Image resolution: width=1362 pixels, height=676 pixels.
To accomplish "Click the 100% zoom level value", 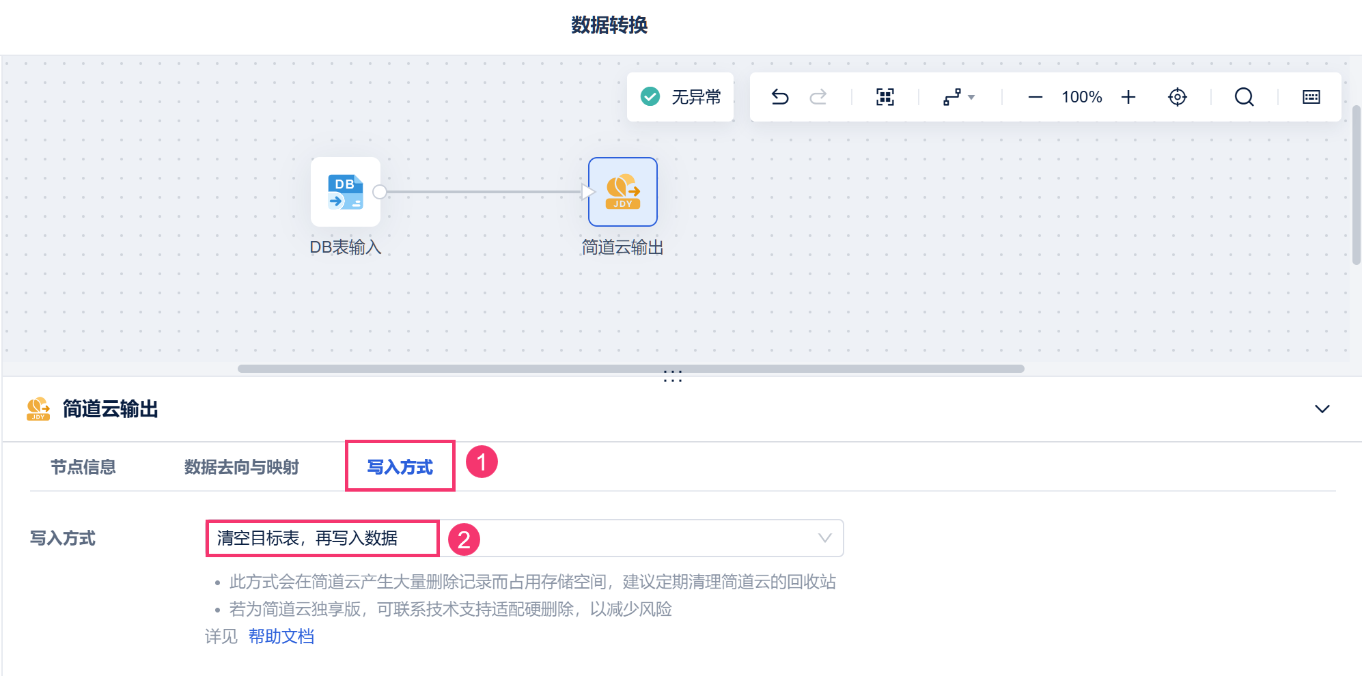I will (x=1082, y=97).
